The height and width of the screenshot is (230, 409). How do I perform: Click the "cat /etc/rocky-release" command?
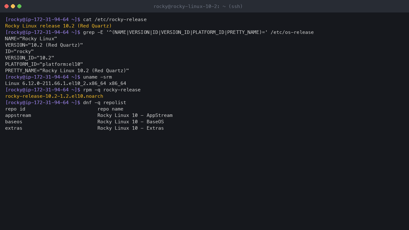click(x=115, y=19)
